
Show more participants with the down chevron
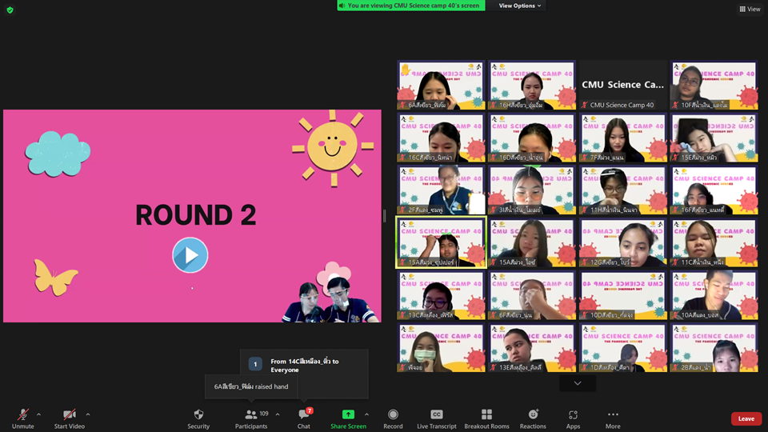pos(578,383)
